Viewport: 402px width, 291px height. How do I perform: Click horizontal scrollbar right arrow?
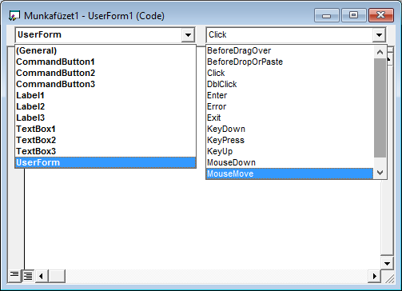point(374,276)
